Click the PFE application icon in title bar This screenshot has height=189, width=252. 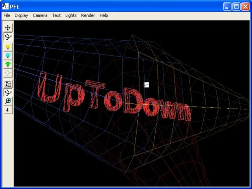(x=5, y=6)
